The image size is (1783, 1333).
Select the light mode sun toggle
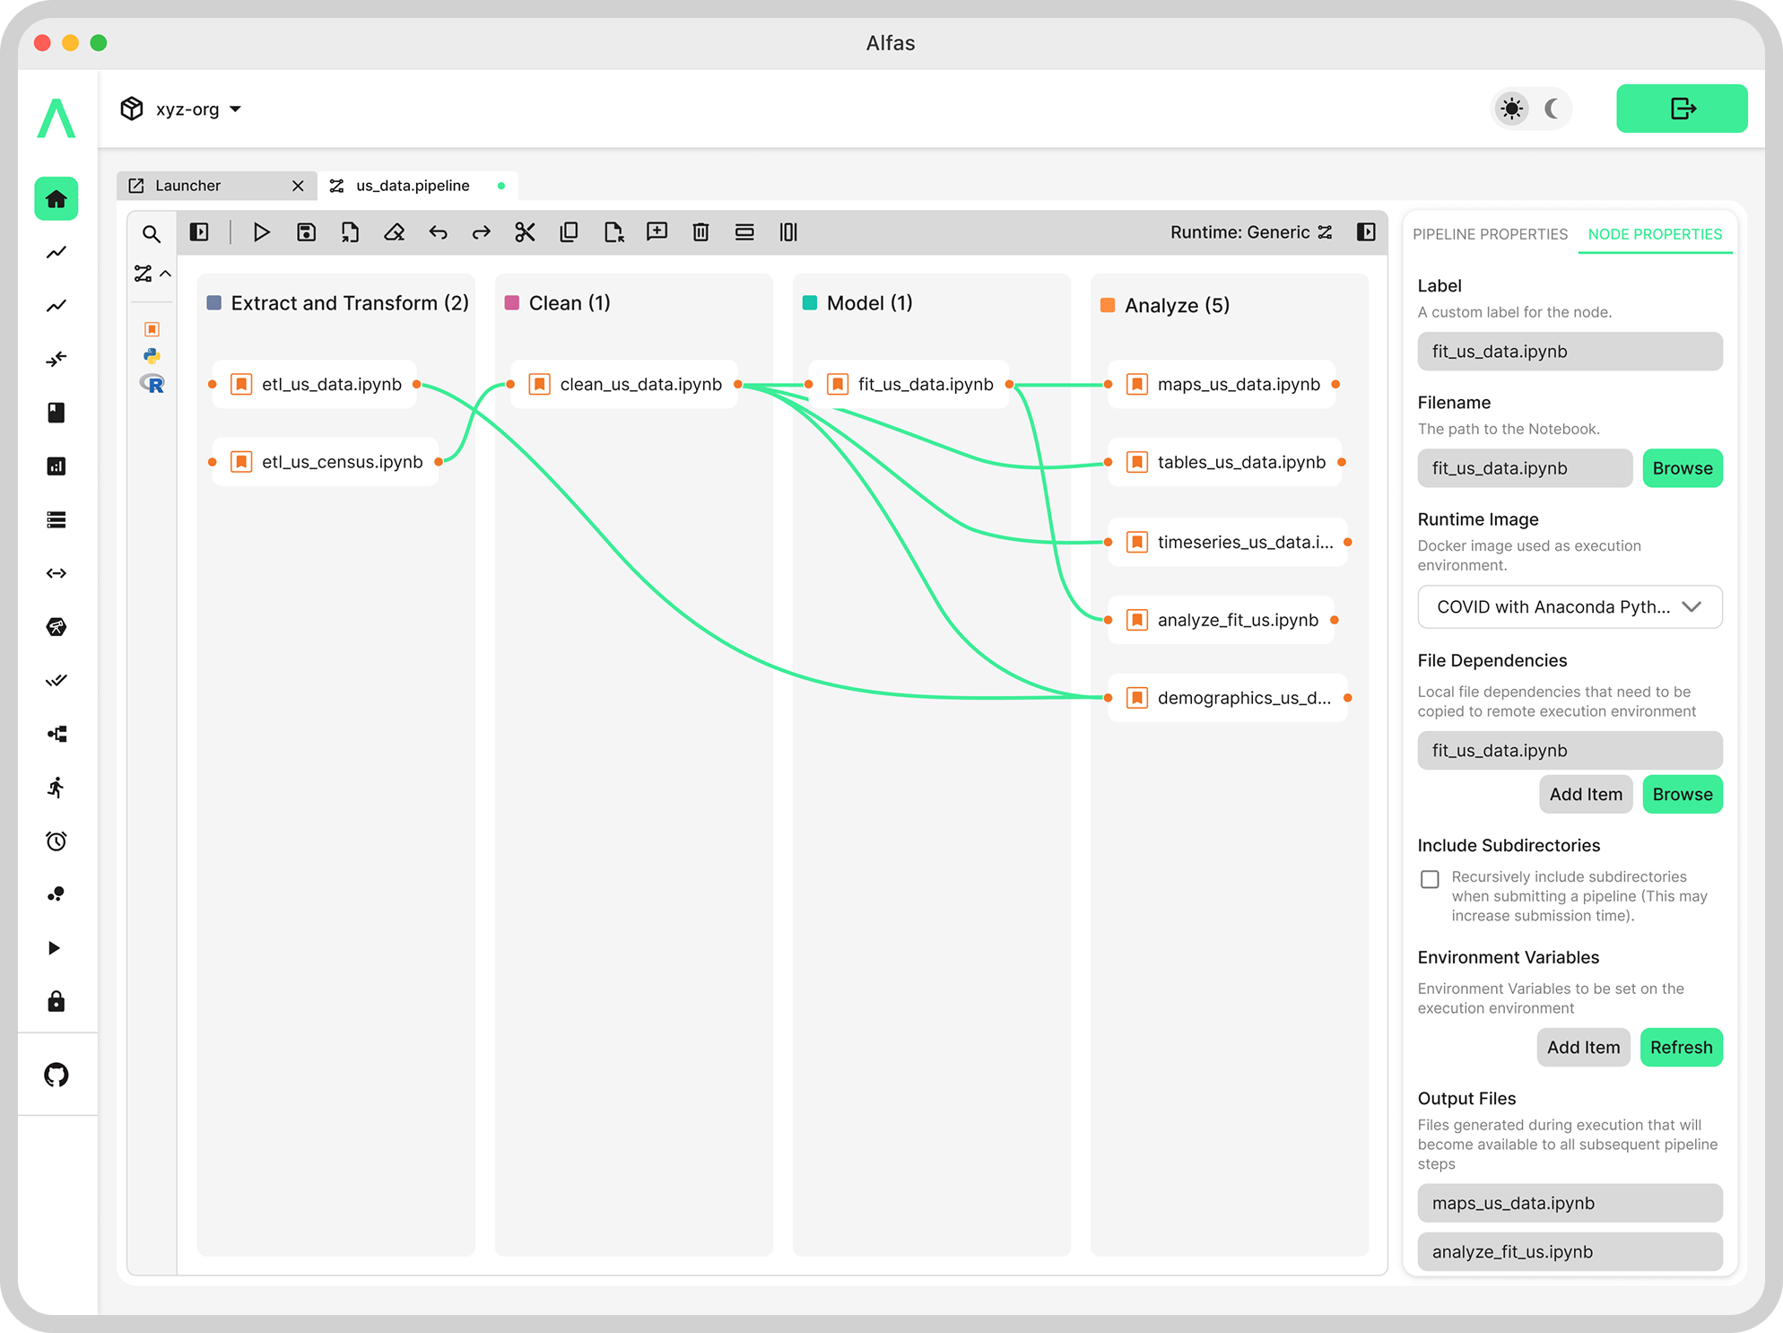pos(1511,109)
